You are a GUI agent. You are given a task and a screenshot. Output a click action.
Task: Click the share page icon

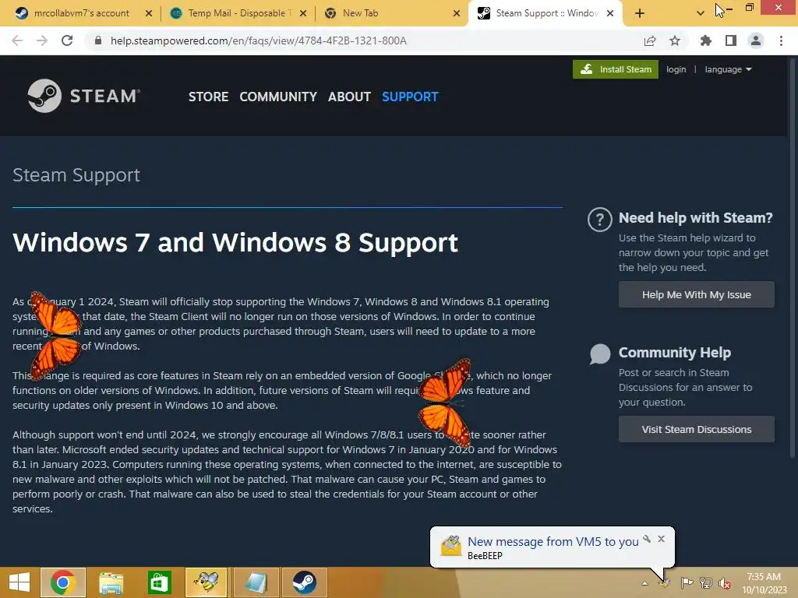point(650,40)
